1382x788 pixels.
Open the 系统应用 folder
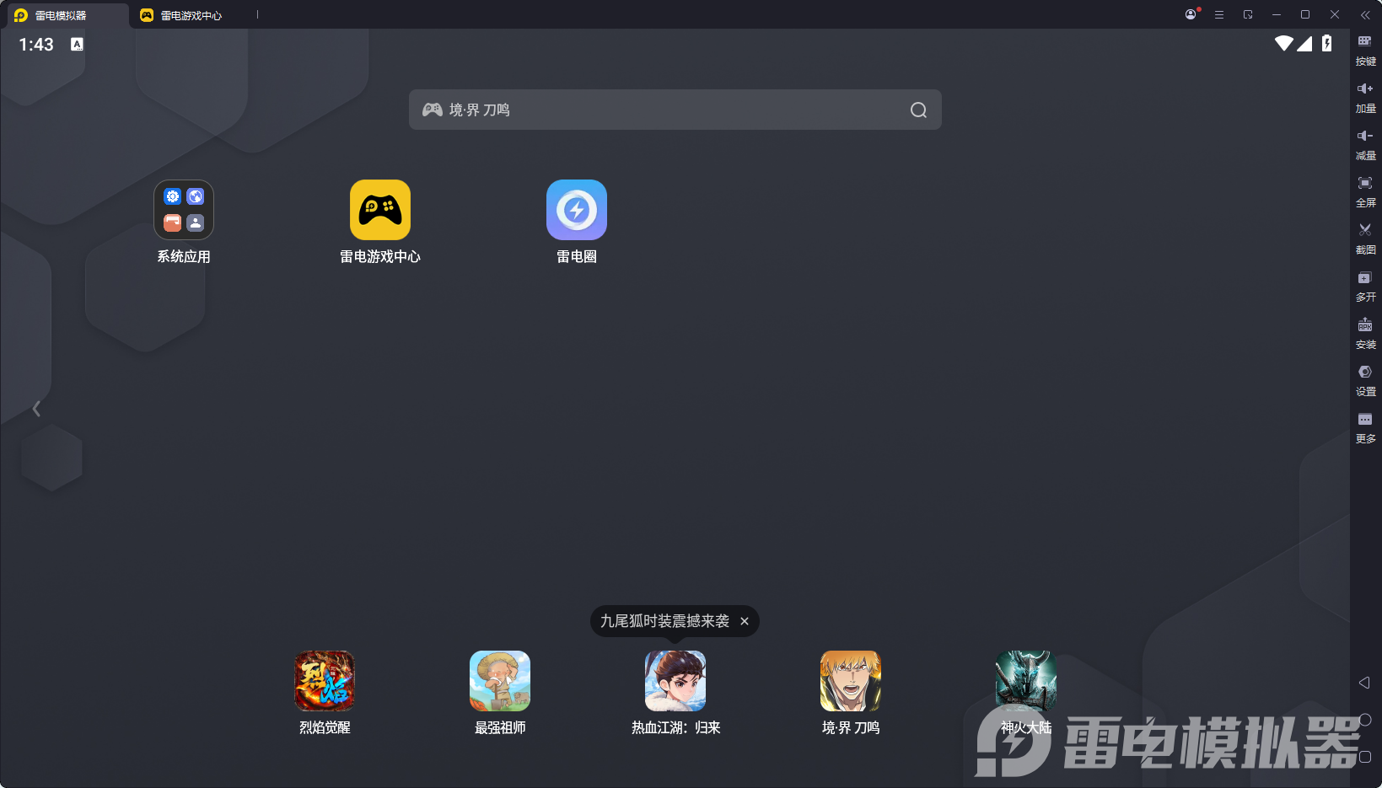[184, 210]
